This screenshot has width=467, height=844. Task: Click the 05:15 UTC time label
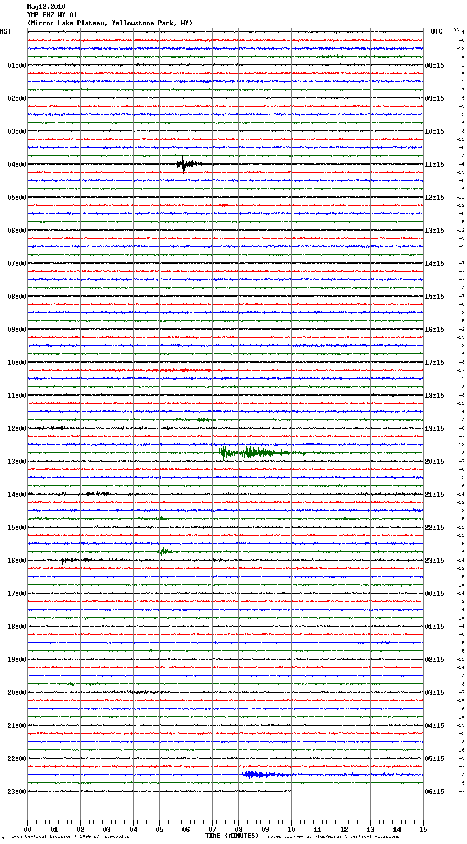pos(435,759)
